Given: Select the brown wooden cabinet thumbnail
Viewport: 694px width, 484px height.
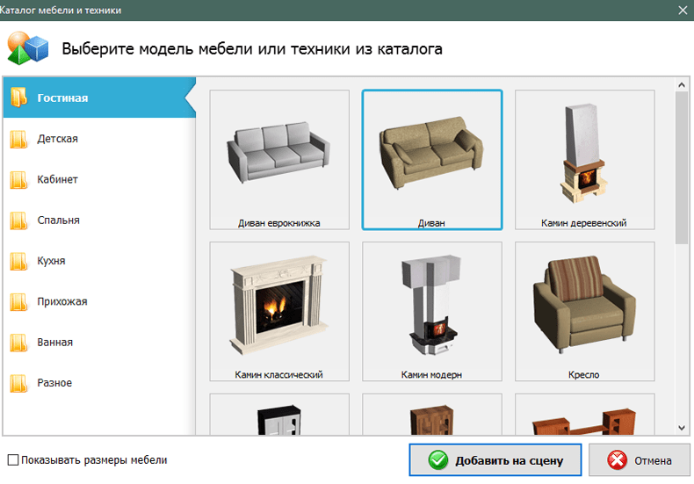Looking at the screenshot, I should click(x=432, y=415).
